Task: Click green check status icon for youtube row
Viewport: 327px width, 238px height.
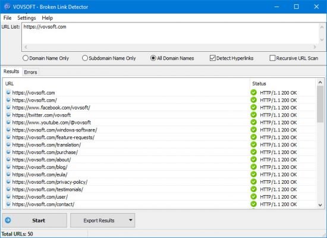Action: click(254, 122)
